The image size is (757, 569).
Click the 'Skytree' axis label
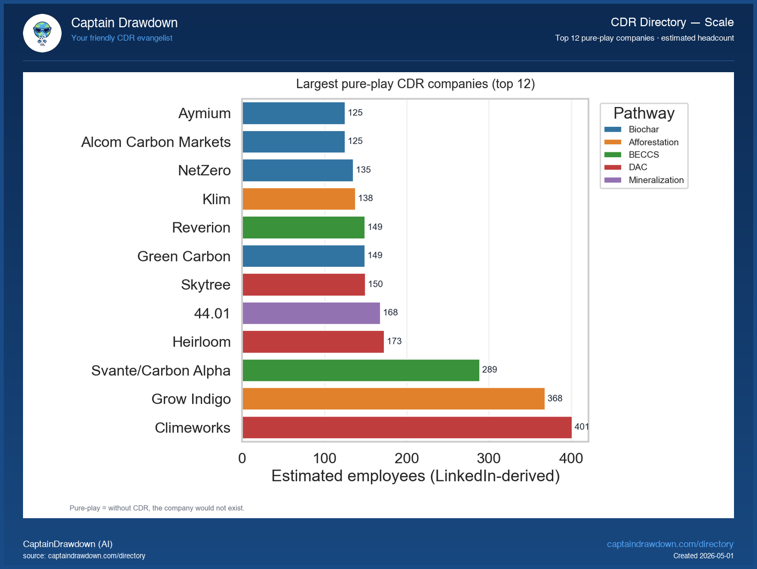[206, 284]
